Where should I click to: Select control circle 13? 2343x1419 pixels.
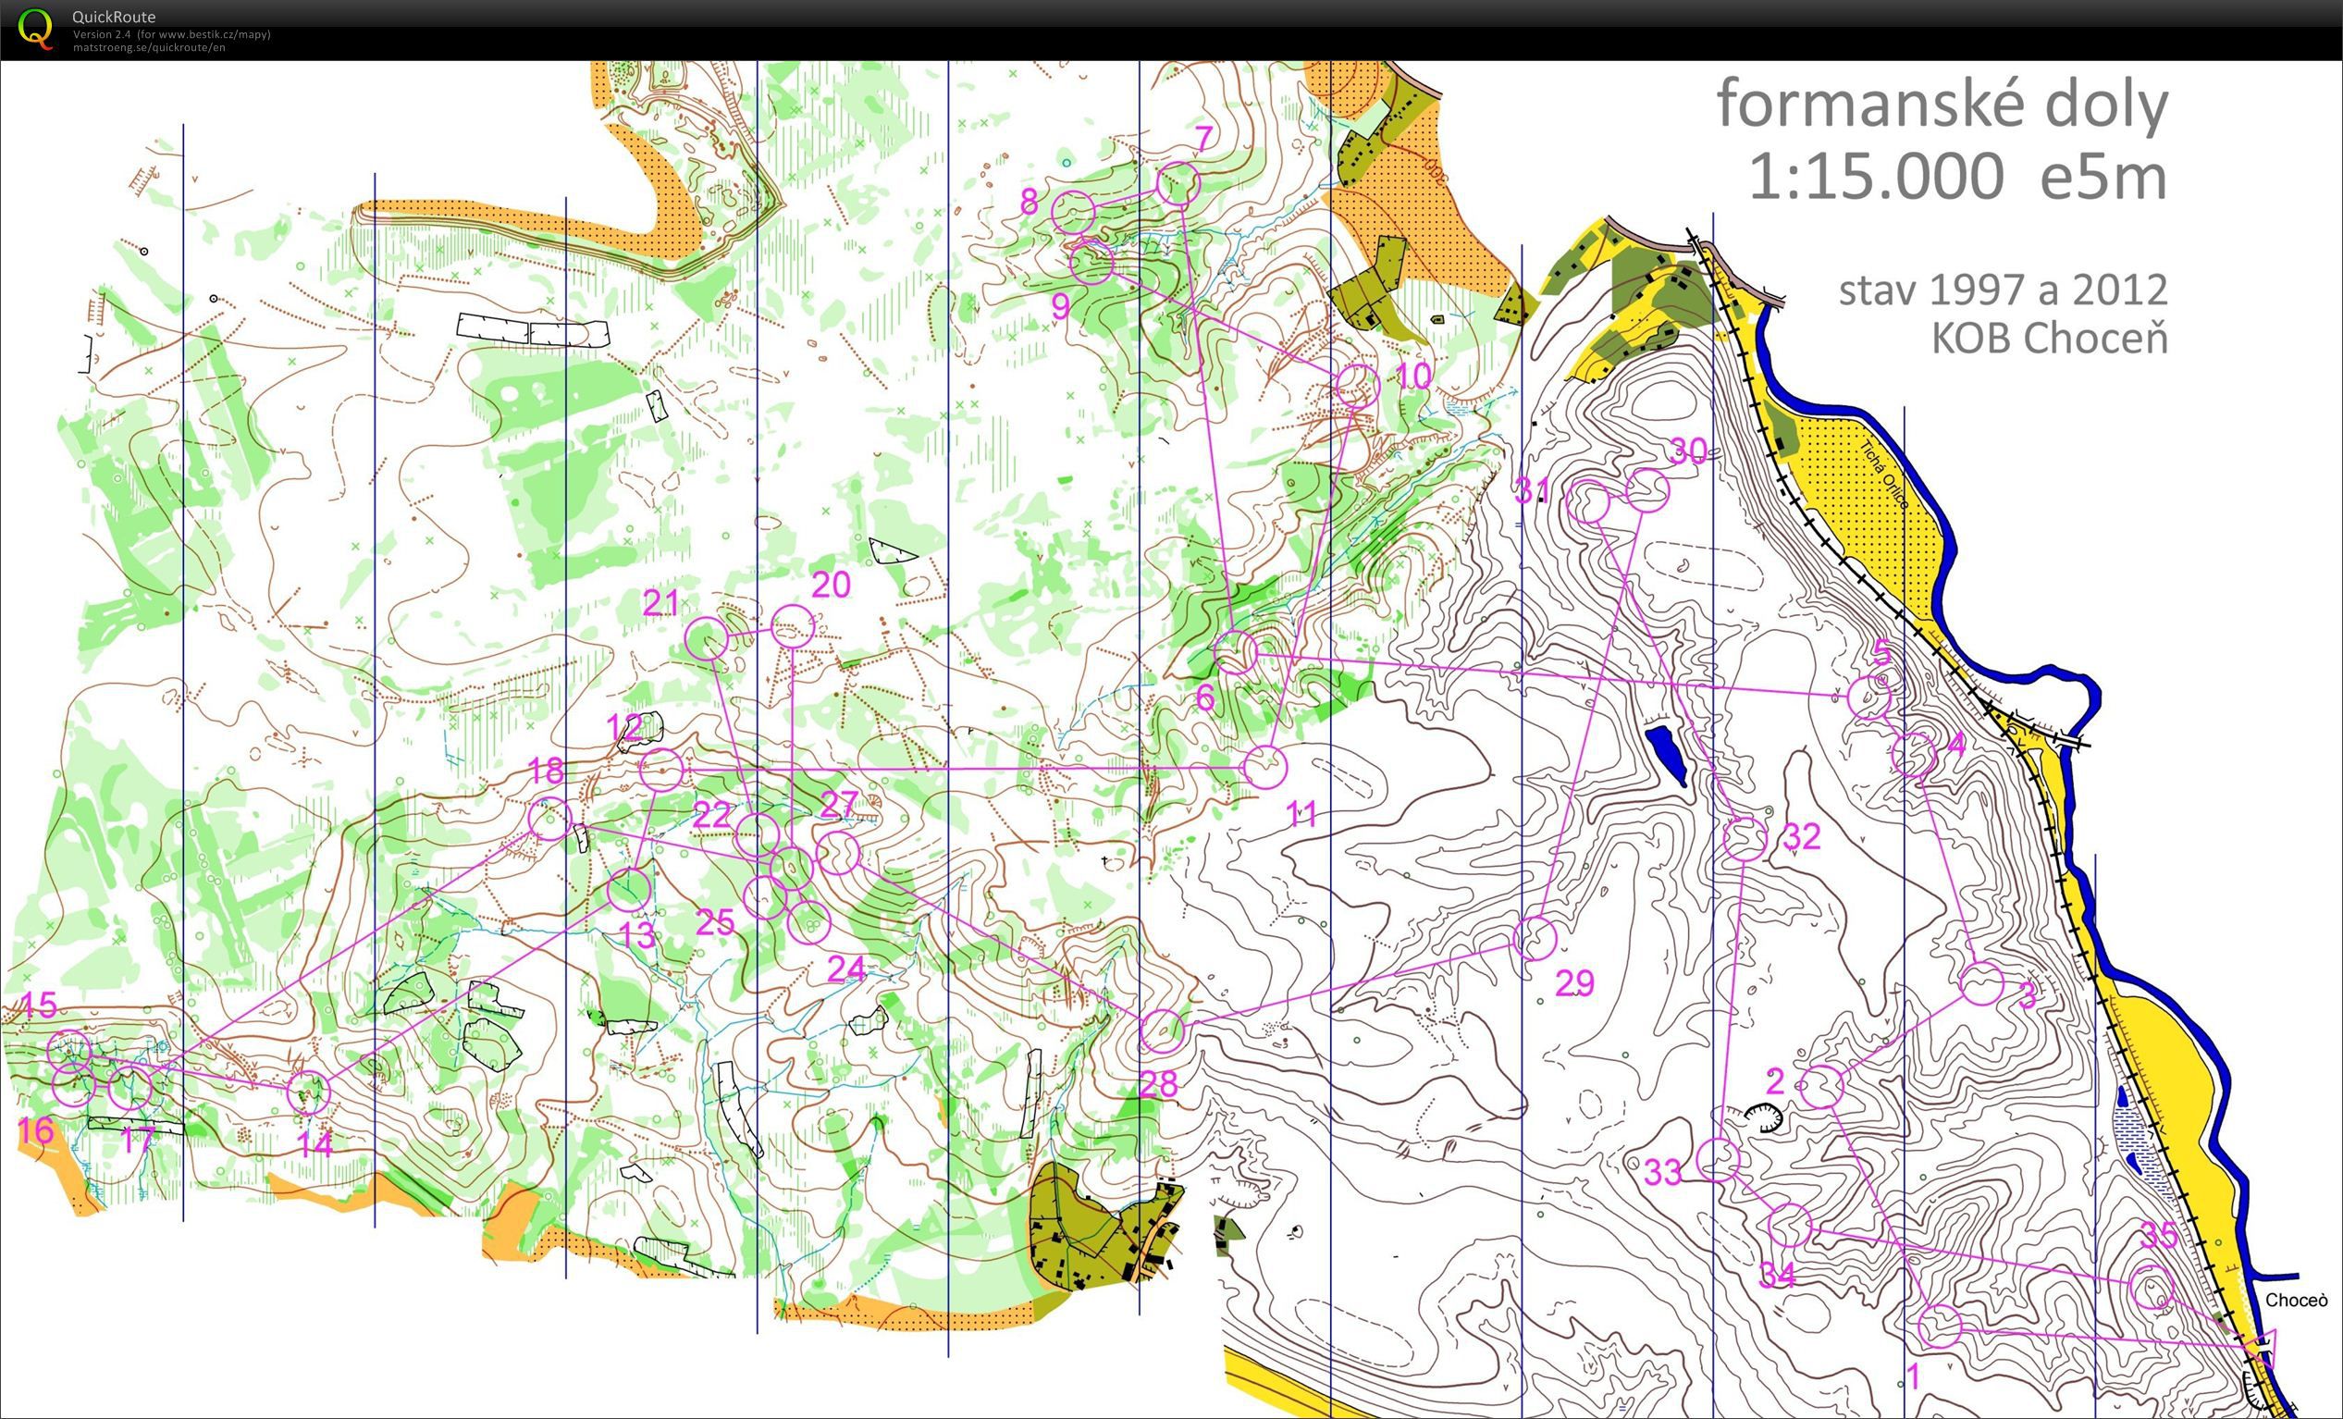(629, 889)
